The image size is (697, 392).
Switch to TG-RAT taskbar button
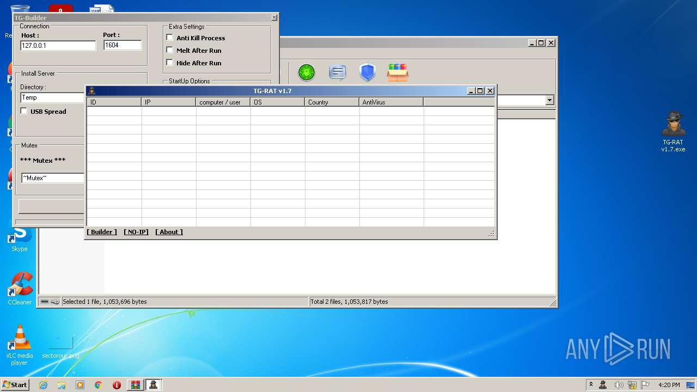coord(154,385)
